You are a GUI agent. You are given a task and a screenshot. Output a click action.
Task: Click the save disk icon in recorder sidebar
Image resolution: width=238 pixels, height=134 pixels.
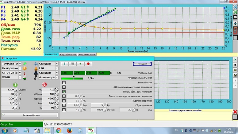(x=235, y=75)
